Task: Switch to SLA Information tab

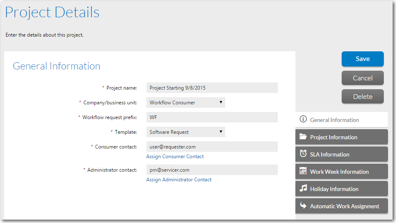Action: coord(341,154)
